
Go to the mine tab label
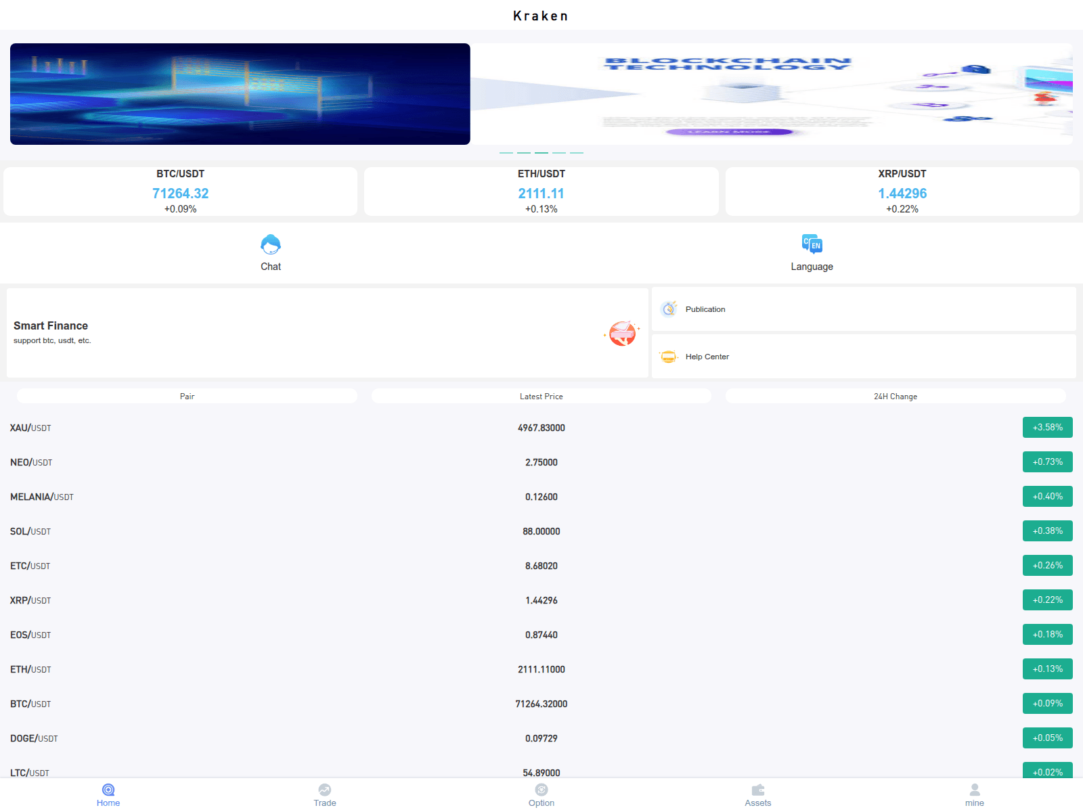[x=975, y=803]
